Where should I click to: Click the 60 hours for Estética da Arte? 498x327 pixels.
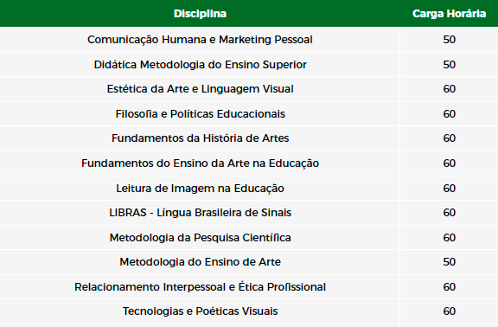point(449,88)
